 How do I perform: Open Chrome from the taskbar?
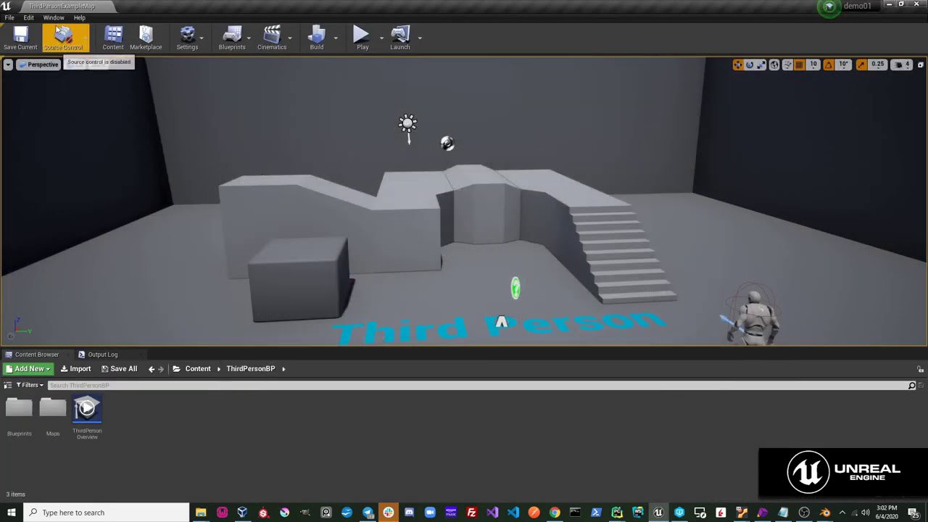click(555, 513)
